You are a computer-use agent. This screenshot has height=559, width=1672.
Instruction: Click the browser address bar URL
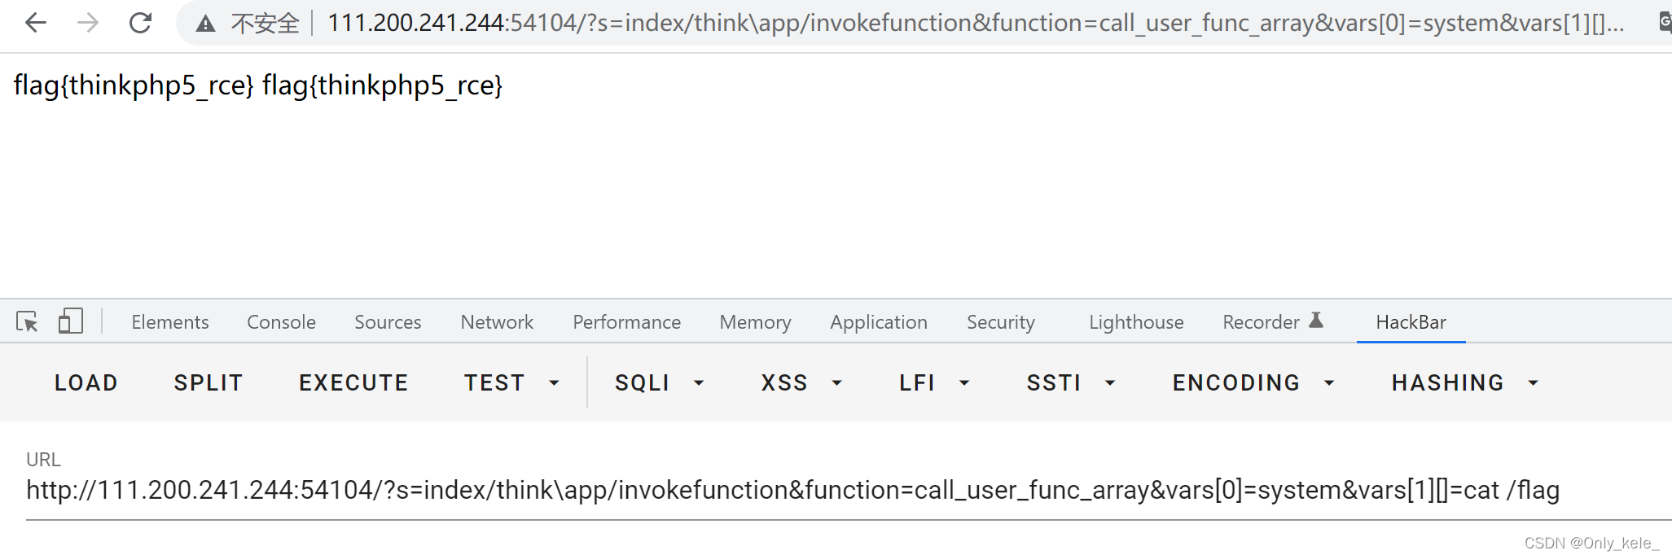[x=975, y=23]
